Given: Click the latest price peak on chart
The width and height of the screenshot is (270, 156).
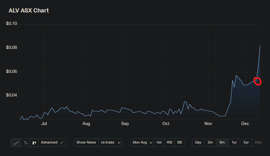Looking at the screenshot, I should 259,45.
